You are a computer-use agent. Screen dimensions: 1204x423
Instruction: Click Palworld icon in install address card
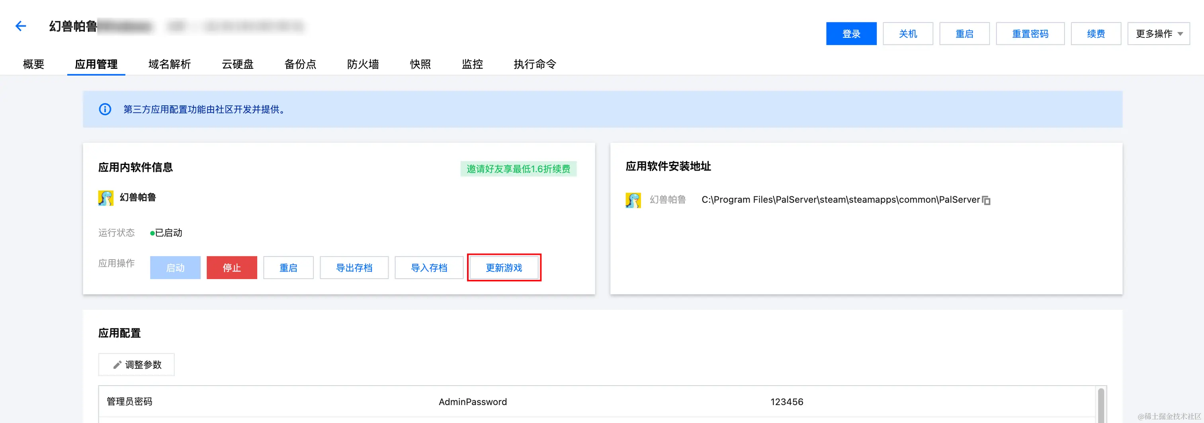(633, 200)
